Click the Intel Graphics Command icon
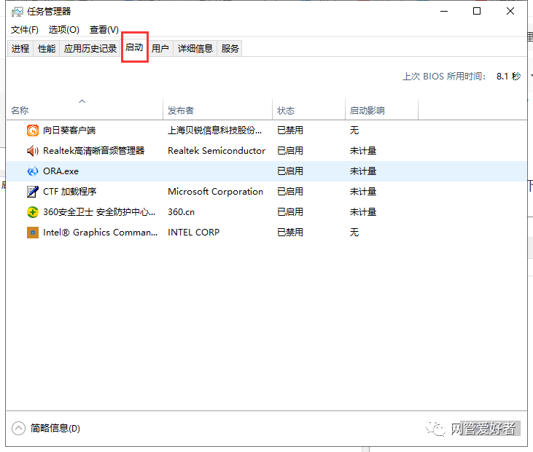 tap(33, 233)
